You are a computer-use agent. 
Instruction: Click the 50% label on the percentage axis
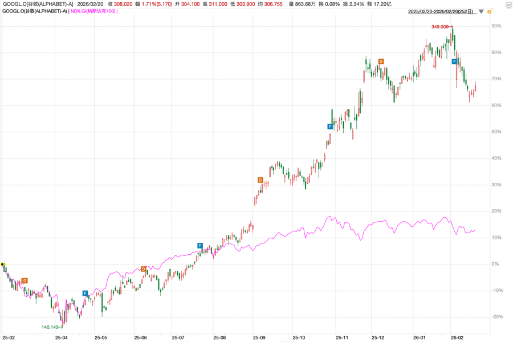(x=497, y=132)
